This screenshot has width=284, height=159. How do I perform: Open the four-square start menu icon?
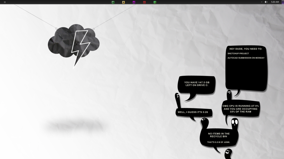click(x=5, y=2)
